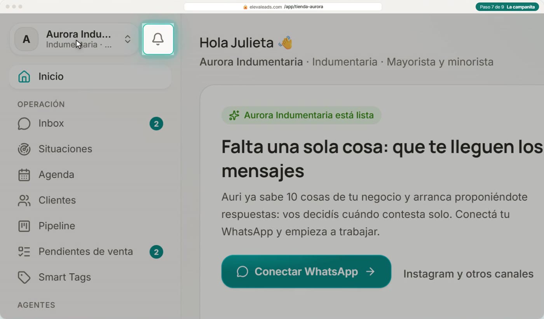Click the Pendientes de venta badge showing 2
The image size is (544, 319).
tap(156, 252)
